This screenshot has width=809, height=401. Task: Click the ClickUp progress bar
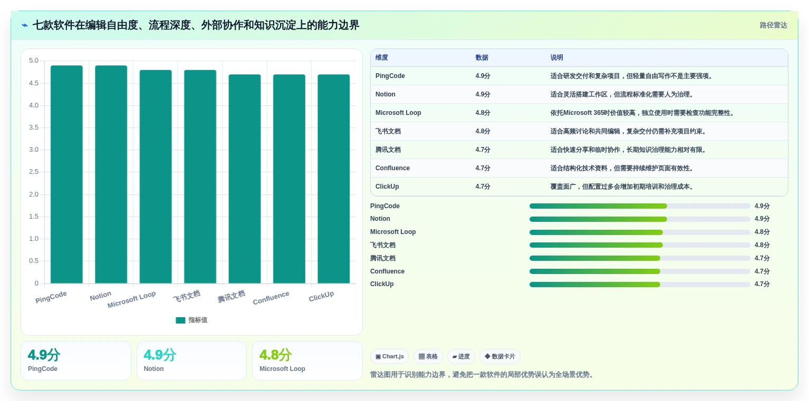click(640, 285)
